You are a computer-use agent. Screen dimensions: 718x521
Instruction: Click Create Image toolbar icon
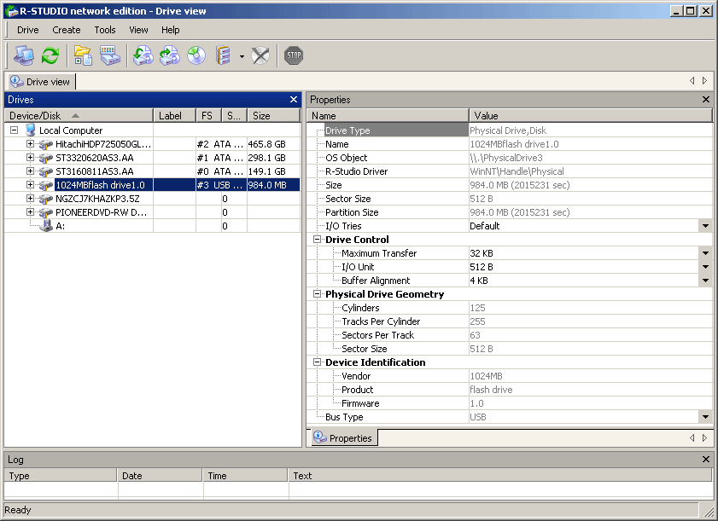[x=169, y=55]
